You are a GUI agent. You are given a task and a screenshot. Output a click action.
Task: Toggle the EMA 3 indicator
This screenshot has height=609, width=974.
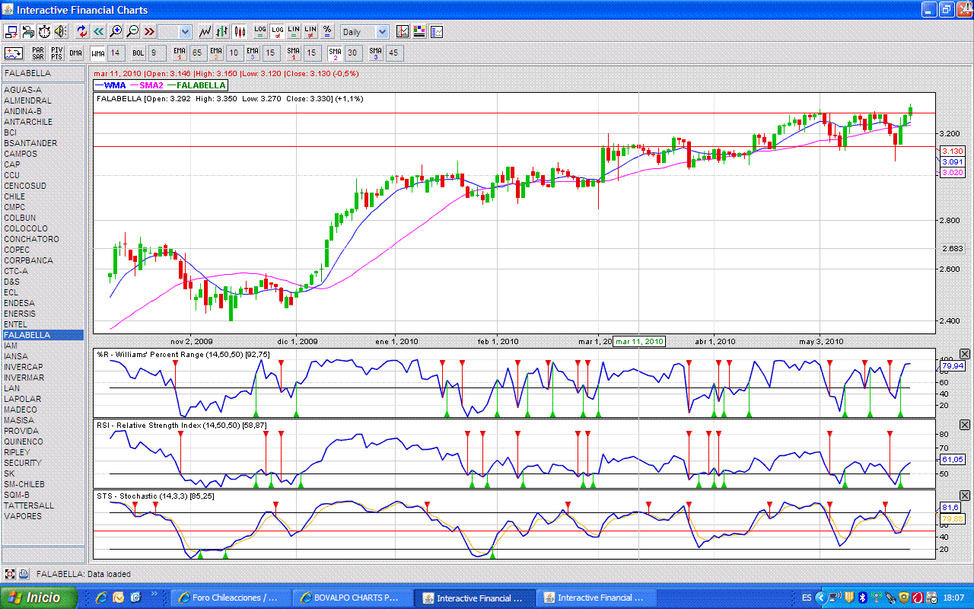[x=253, y=53]
